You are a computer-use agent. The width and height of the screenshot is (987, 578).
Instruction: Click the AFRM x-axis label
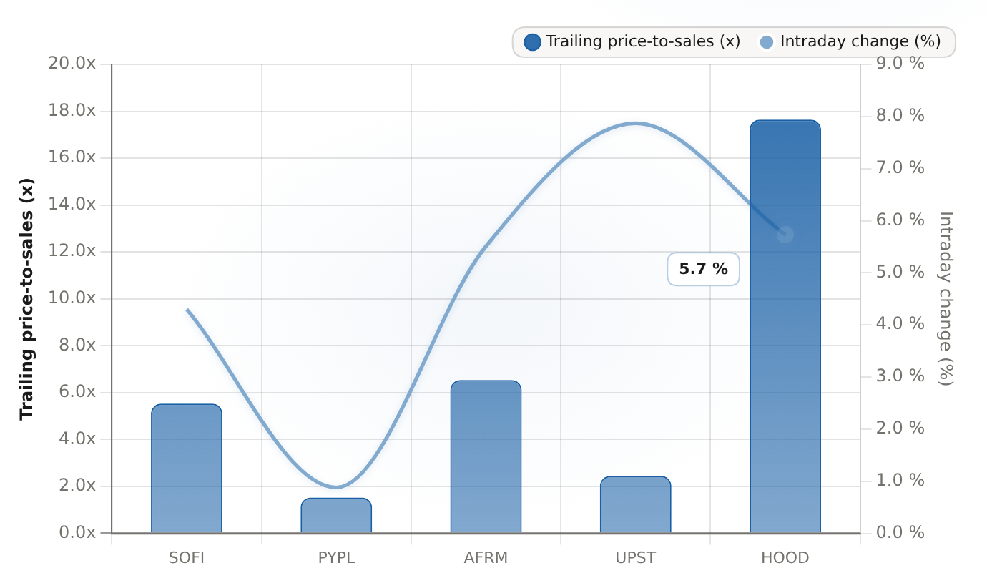pyautogui.click(x=486, y=558)
